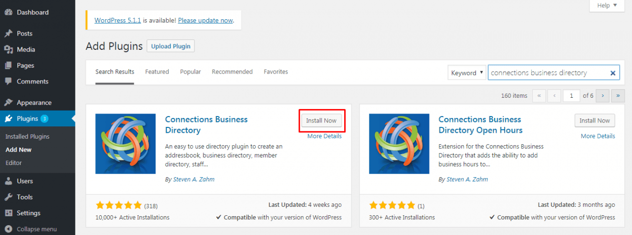632x235 pixels.
Task: Click the Plugins plug icon
Action: [8, 118]
